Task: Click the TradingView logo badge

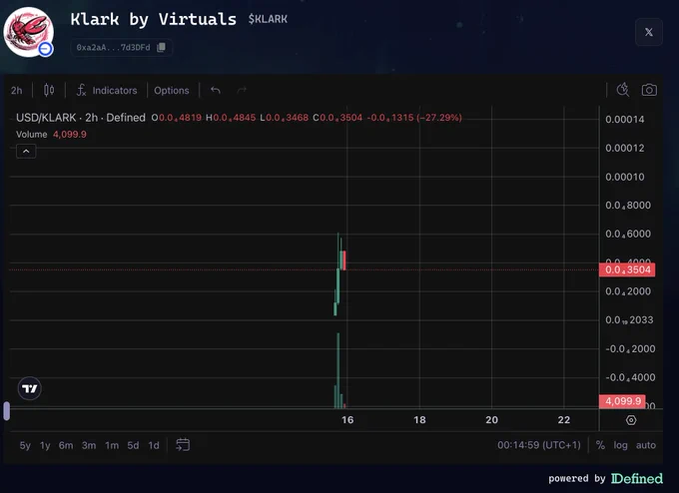Action: [x=29, y=388]
